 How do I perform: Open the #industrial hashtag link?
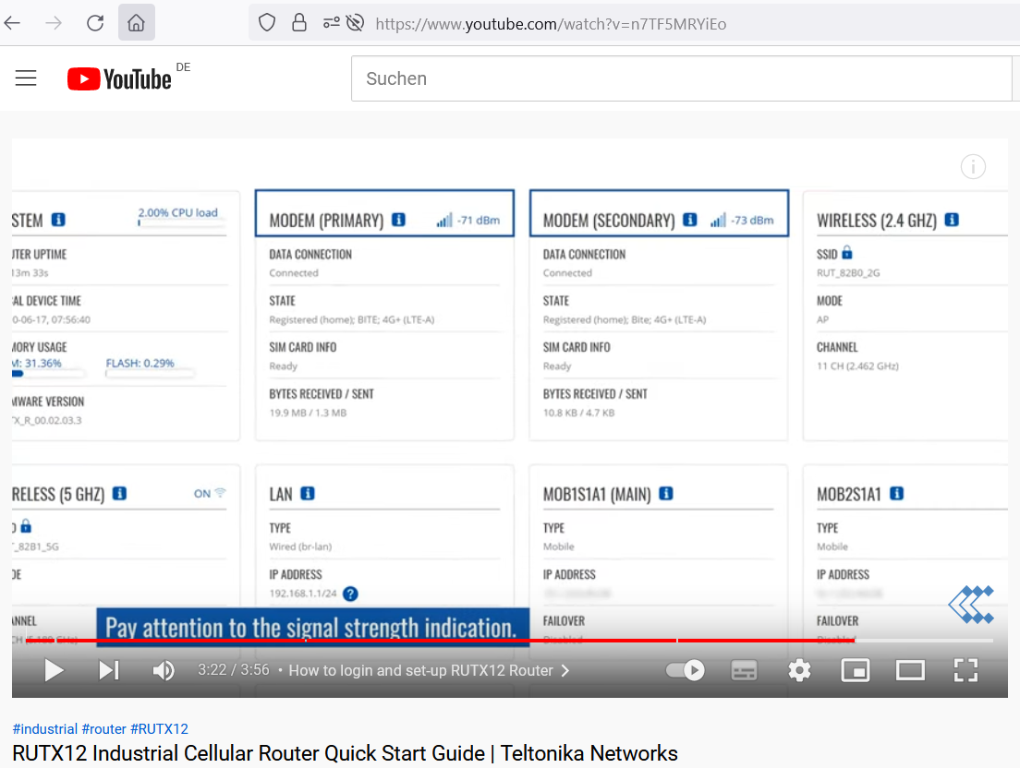pos(45,729)
